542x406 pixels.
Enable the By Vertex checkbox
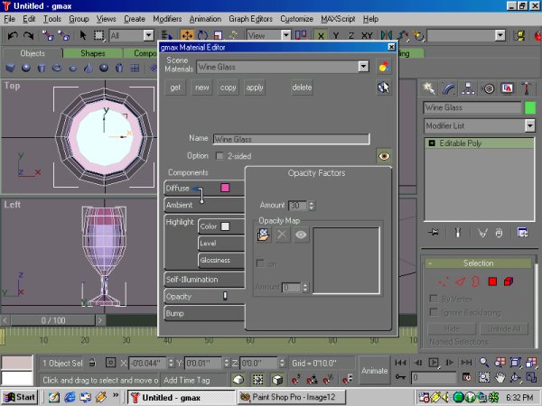tap(433, 299)
